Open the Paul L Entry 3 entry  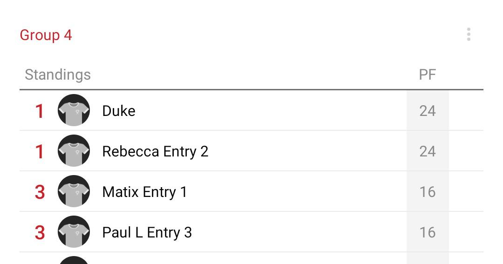(x=147, y=232)
